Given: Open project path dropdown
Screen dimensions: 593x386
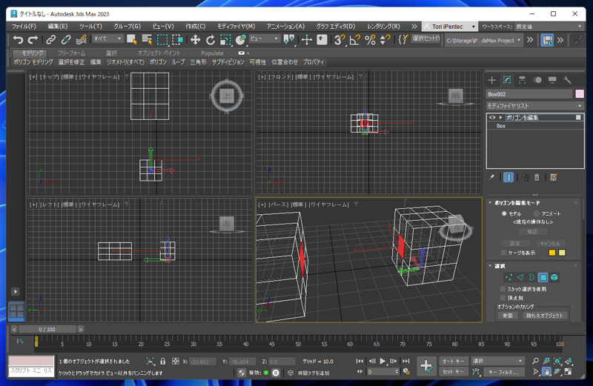Looking at the screenshot, I should click(x=485, y=40).
